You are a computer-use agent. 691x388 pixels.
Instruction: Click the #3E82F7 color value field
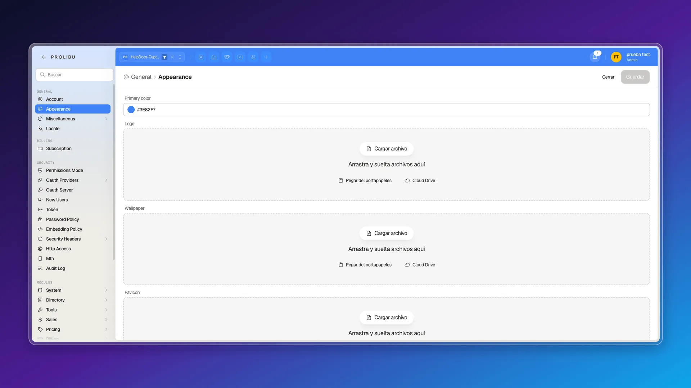click(387, 110)
